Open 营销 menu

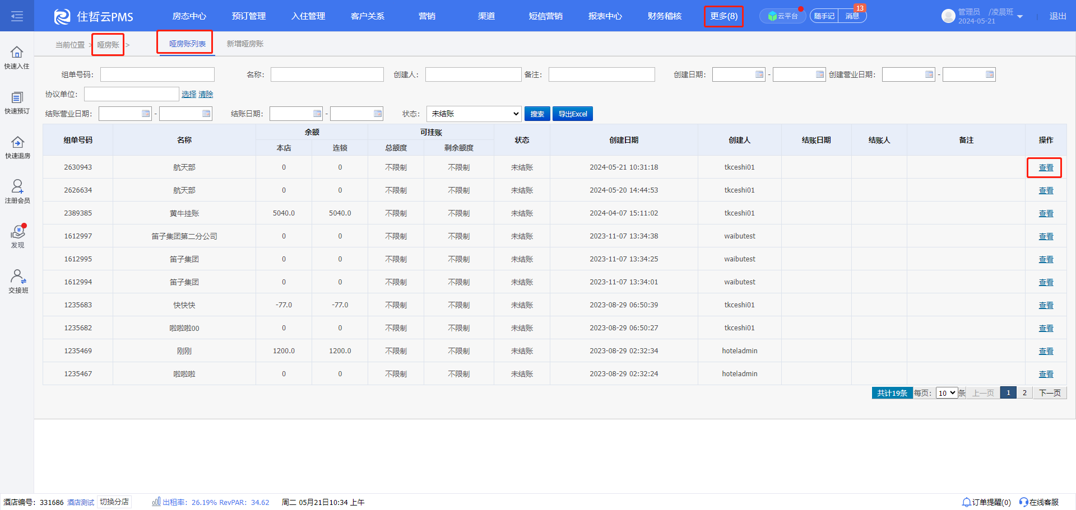point(427,16)
